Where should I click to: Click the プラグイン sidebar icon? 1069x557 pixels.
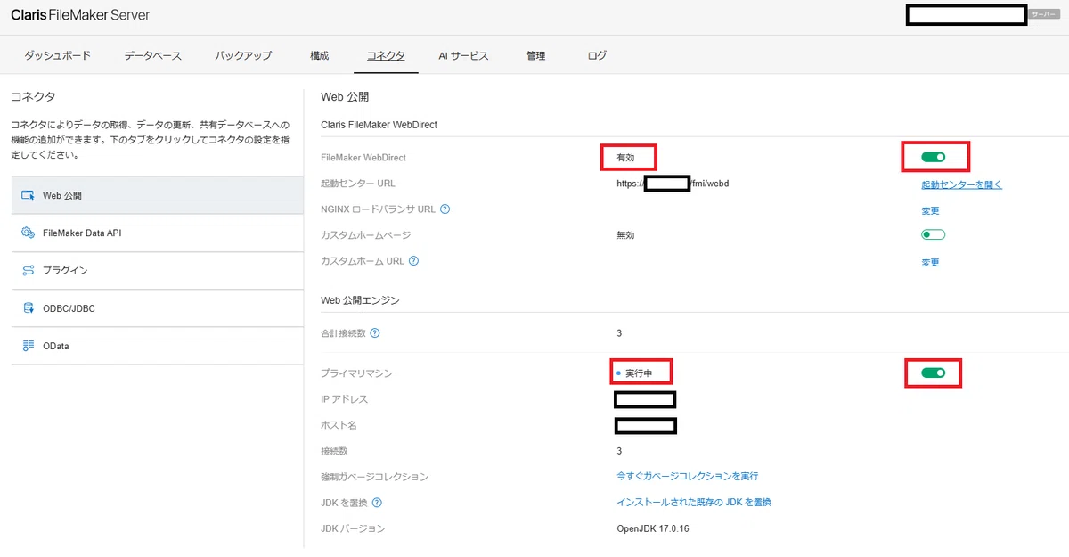point(28,270)
